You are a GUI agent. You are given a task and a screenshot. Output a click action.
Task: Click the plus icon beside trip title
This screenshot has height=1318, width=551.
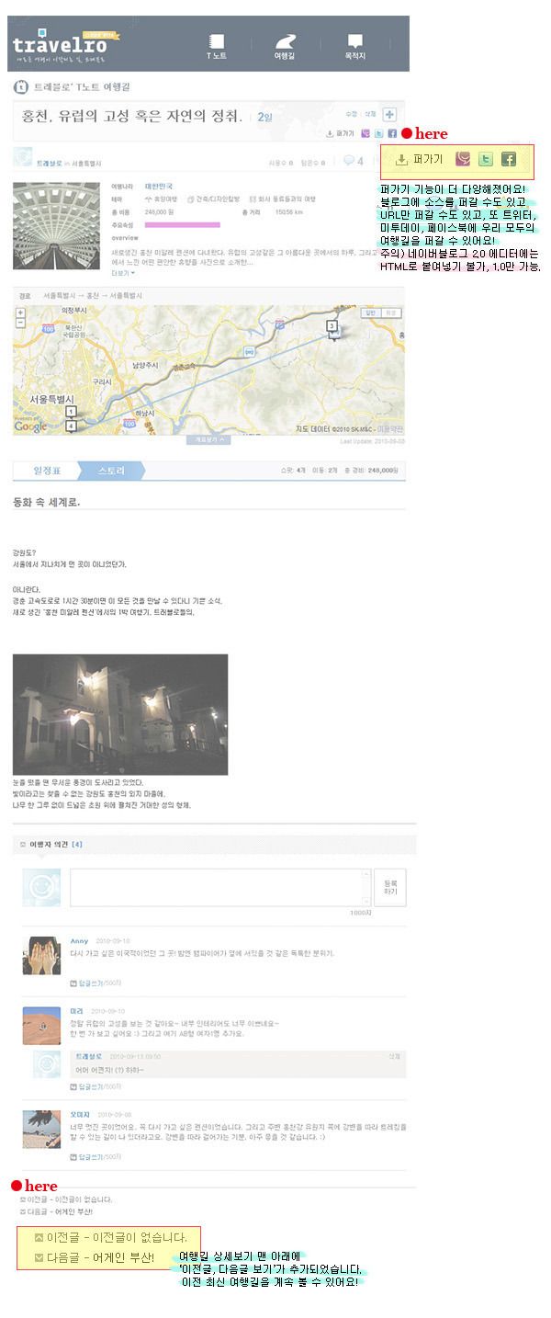pos(389,114)
